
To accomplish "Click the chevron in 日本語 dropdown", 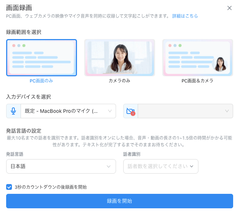I will pyautogui.click(x=108, y=166).
